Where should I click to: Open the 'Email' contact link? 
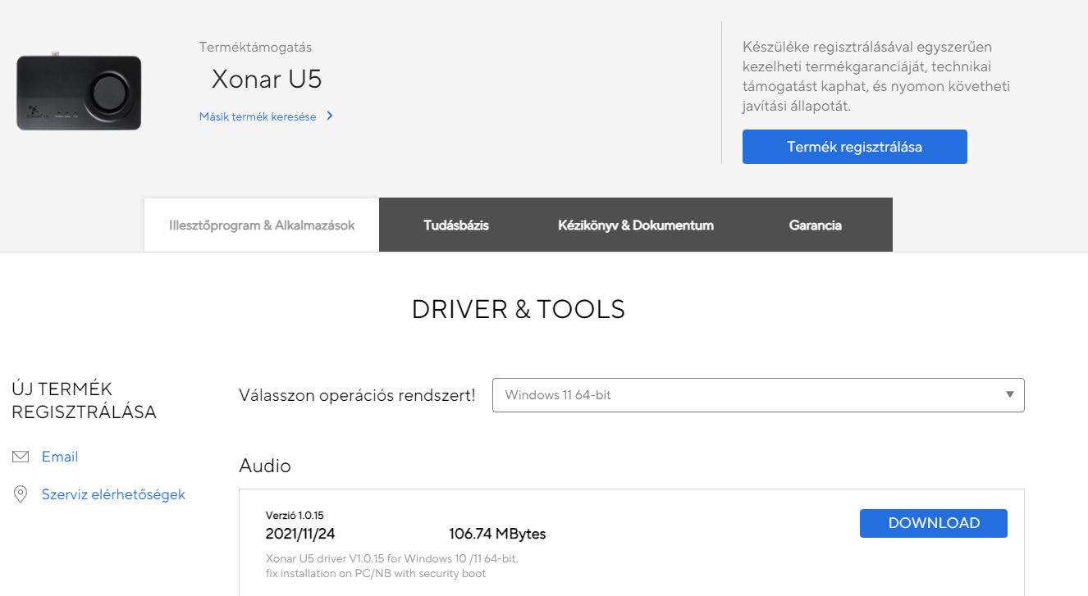click(60, 457)
